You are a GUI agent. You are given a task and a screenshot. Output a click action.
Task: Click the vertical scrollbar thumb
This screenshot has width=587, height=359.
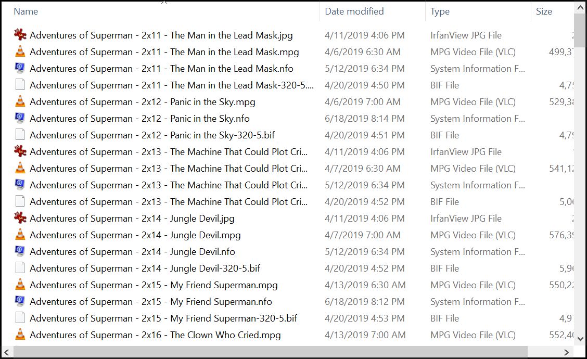coord(580,31)
